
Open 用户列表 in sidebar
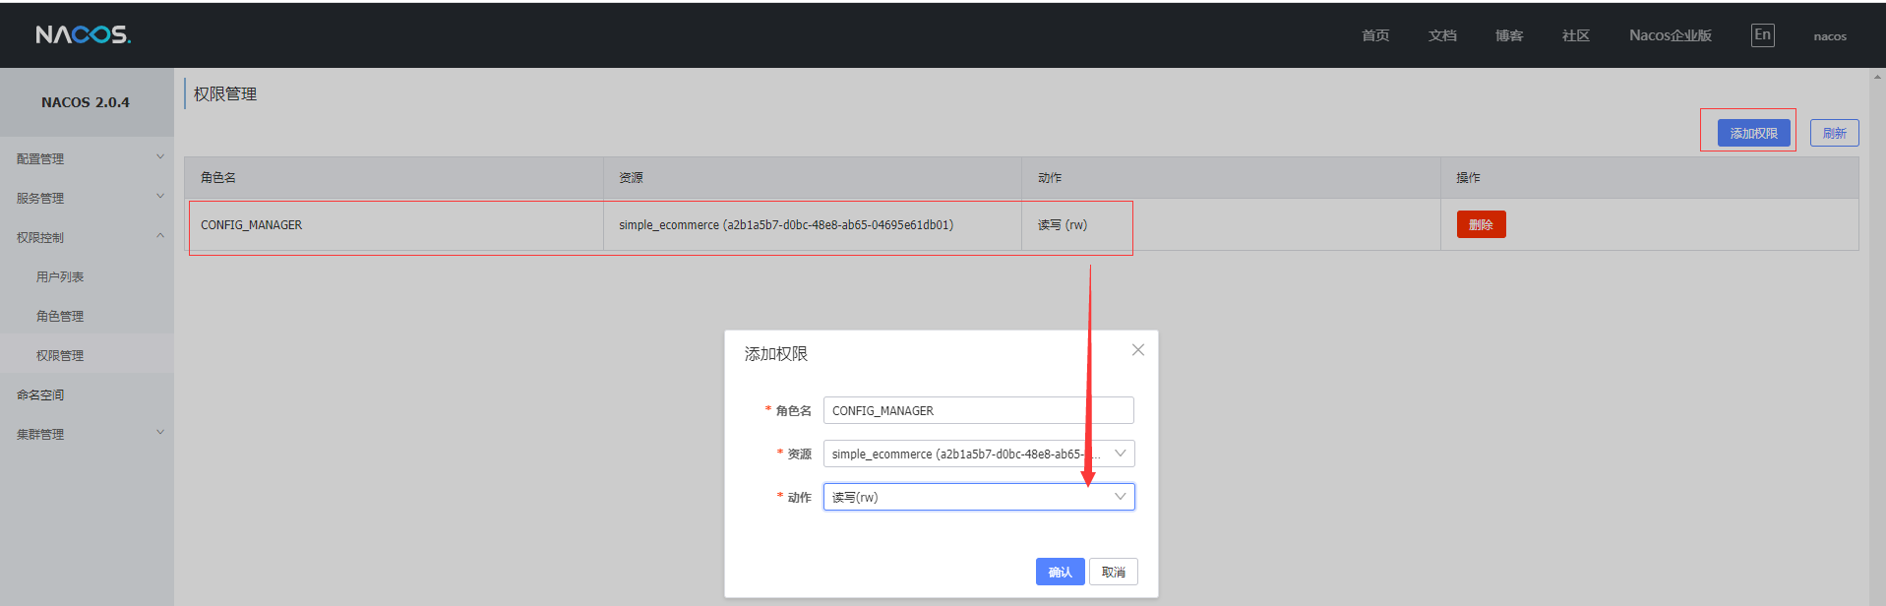(x=60, y=276)
